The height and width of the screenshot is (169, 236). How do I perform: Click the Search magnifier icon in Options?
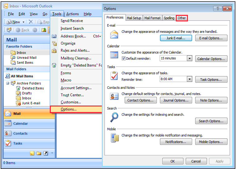(x=114, y=117)
